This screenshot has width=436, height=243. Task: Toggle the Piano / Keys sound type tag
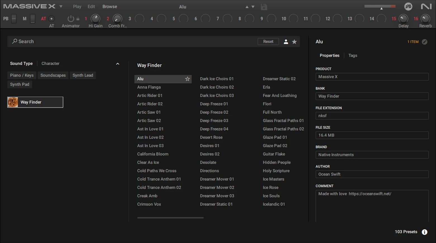(x=22, y=75)
